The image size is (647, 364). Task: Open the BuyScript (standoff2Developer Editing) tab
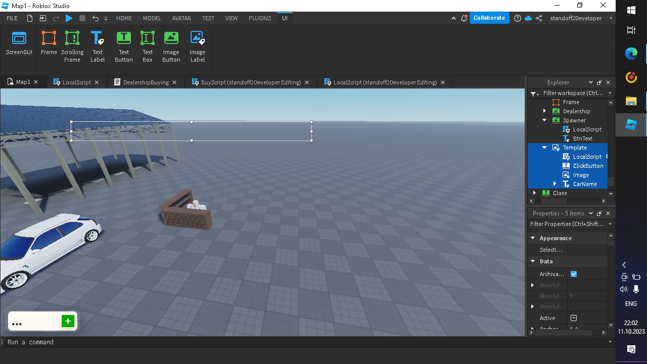coord(251,82)
